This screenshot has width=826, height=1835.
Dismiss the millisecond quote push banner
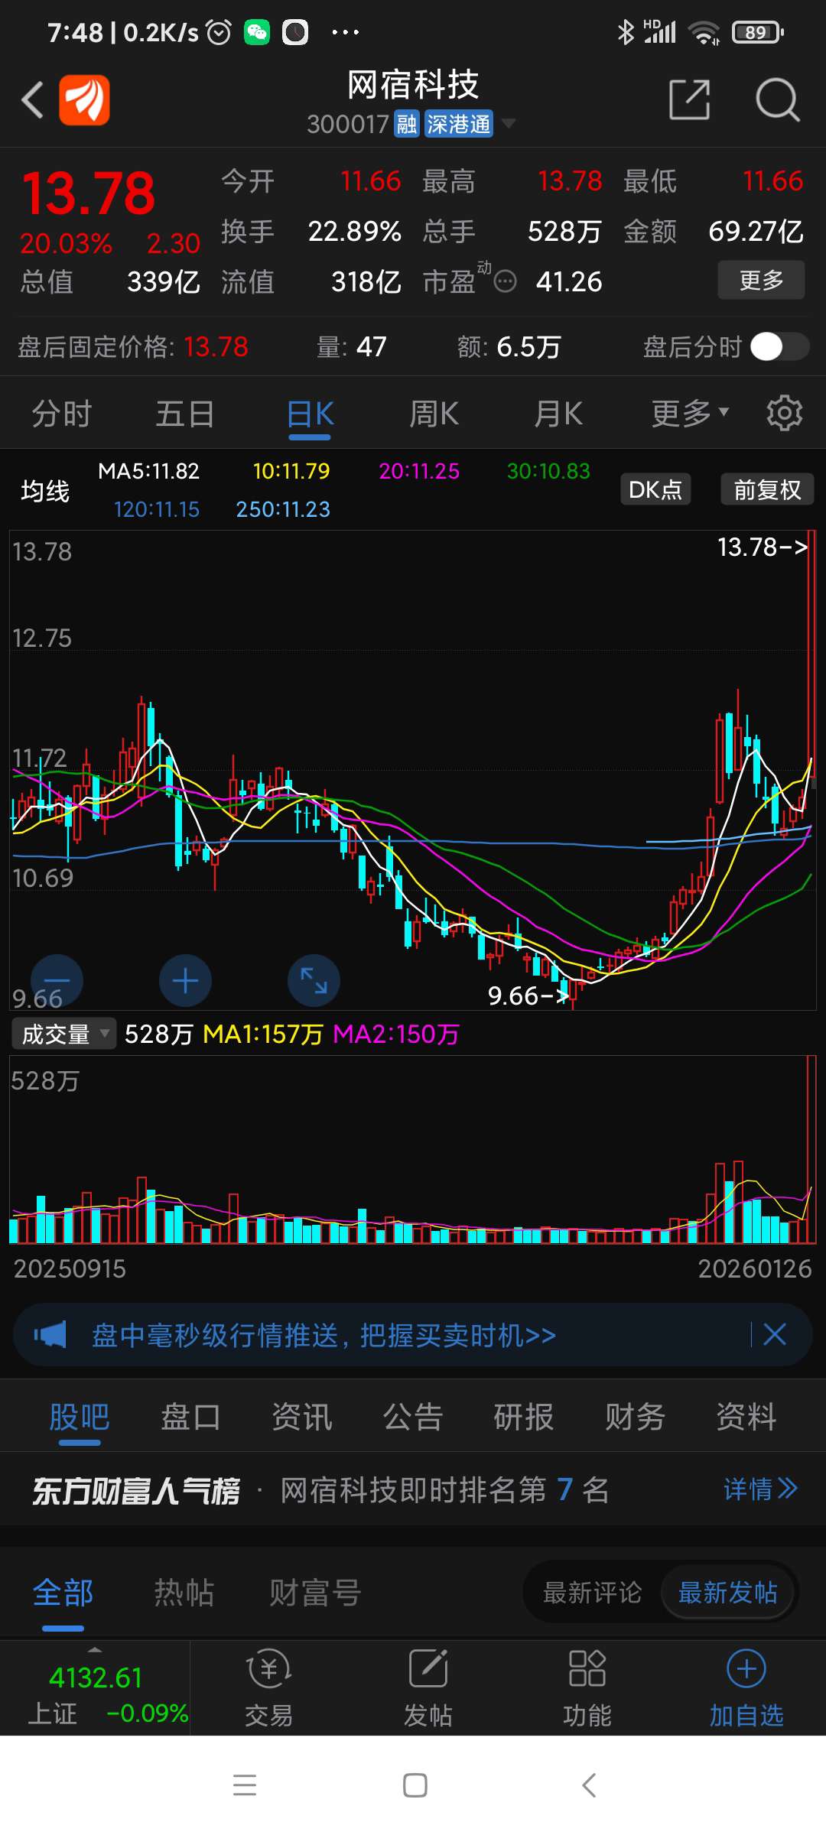click(775, 1335)
